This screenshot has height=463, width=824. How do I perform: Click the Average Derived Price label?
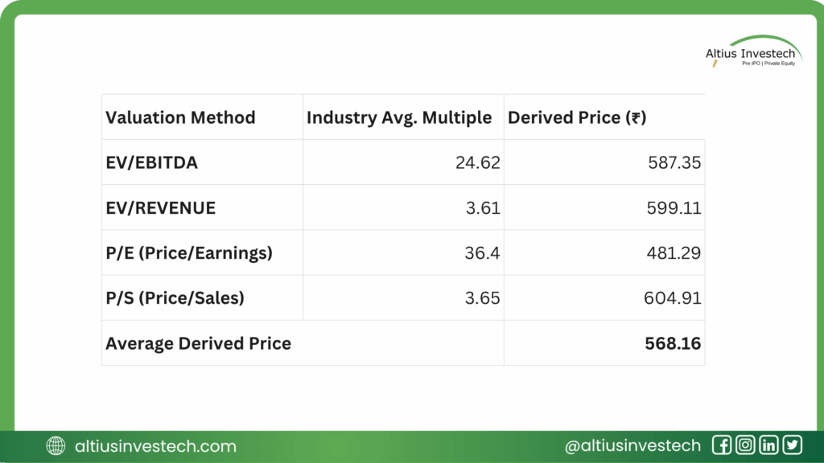click(x=198, y=343)
